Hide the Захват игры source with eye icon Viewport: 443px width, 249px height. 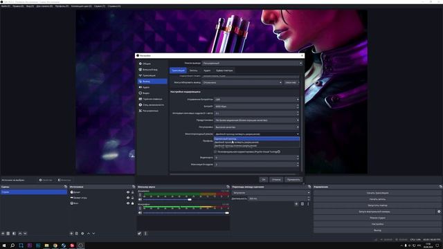tap(128, 198)
